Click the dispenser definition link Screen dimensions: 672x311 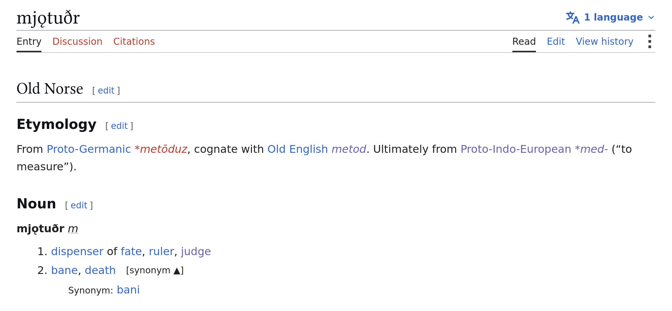[77, 251]
